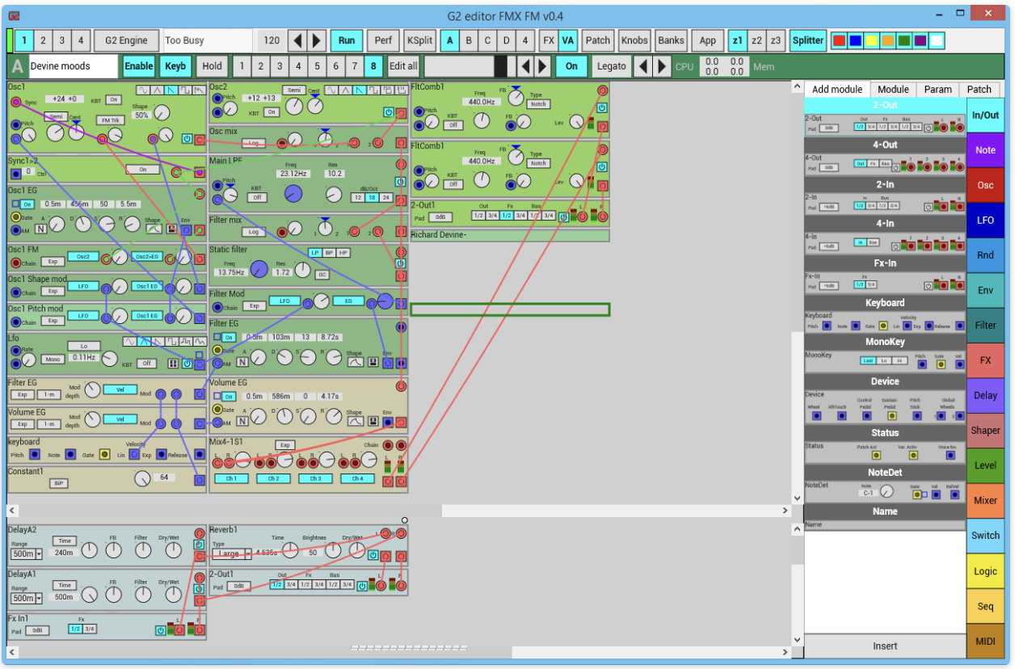
Task: Click the Insert button
Action: (885, 646)
